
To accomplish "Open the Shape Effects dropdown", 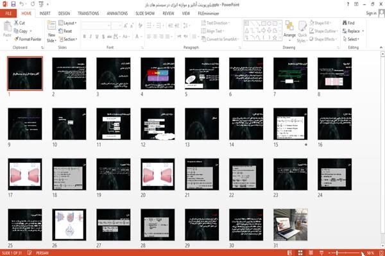I will 323,39.
